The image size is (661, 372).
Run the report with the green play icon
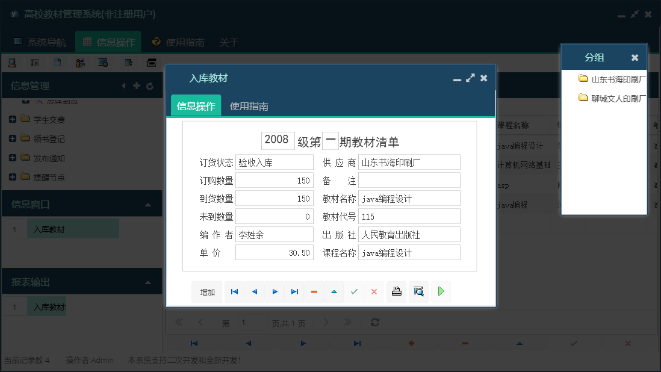440,291
